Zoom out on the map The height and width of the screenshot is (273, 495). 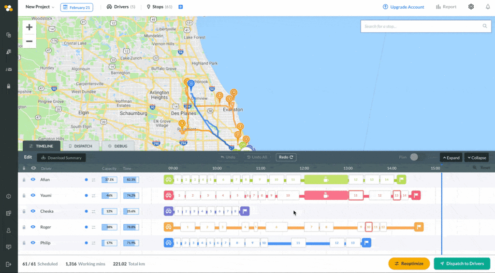coord(29,41)
